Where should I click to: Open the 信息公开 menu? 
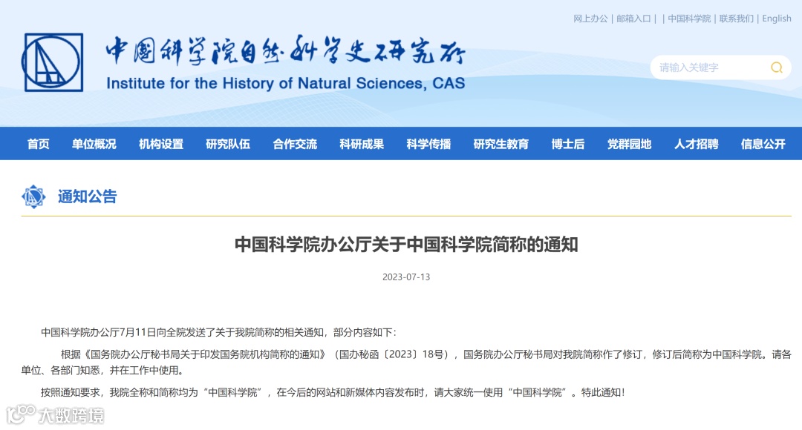pos(763,144)
